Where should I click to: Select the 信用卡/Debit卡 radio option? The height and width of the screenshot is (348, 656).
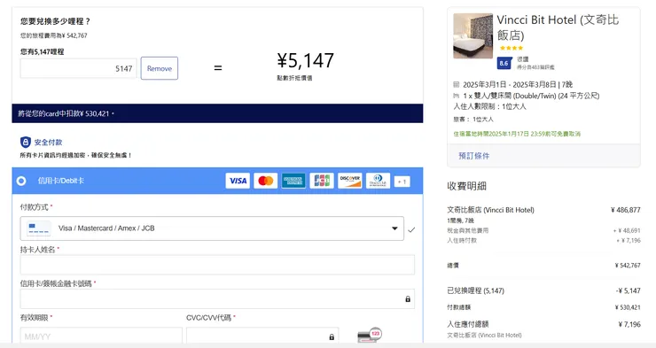pyautogui.click(x=21, y=181)
